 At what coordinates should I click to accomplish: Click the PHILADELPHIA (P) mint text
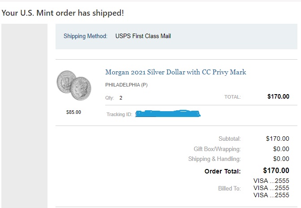tap(126, 85)
